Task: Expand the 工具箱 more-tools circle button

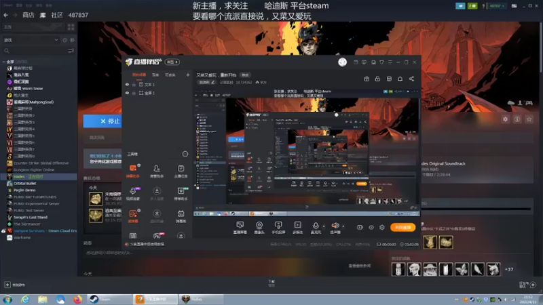Action: 185,154
